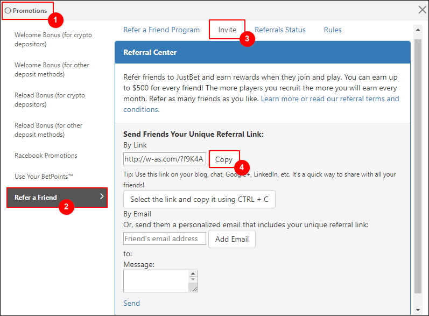
Task: Click the Referral Center heading
Action: 150,52
